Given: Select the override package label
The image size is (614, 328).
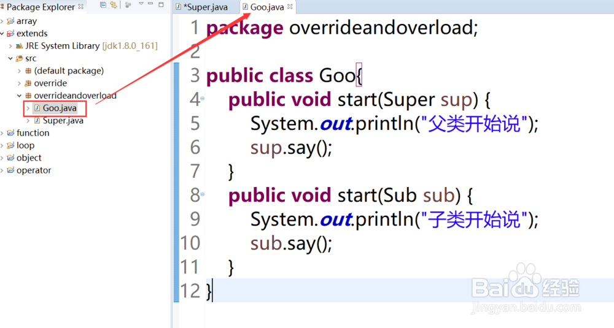Looking at the screenshot, I should pos(50,83).
